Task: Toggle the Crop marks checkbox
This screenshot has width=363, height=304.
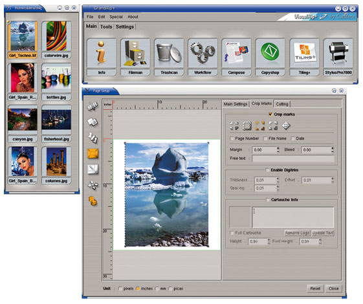Action: [270, 114]
